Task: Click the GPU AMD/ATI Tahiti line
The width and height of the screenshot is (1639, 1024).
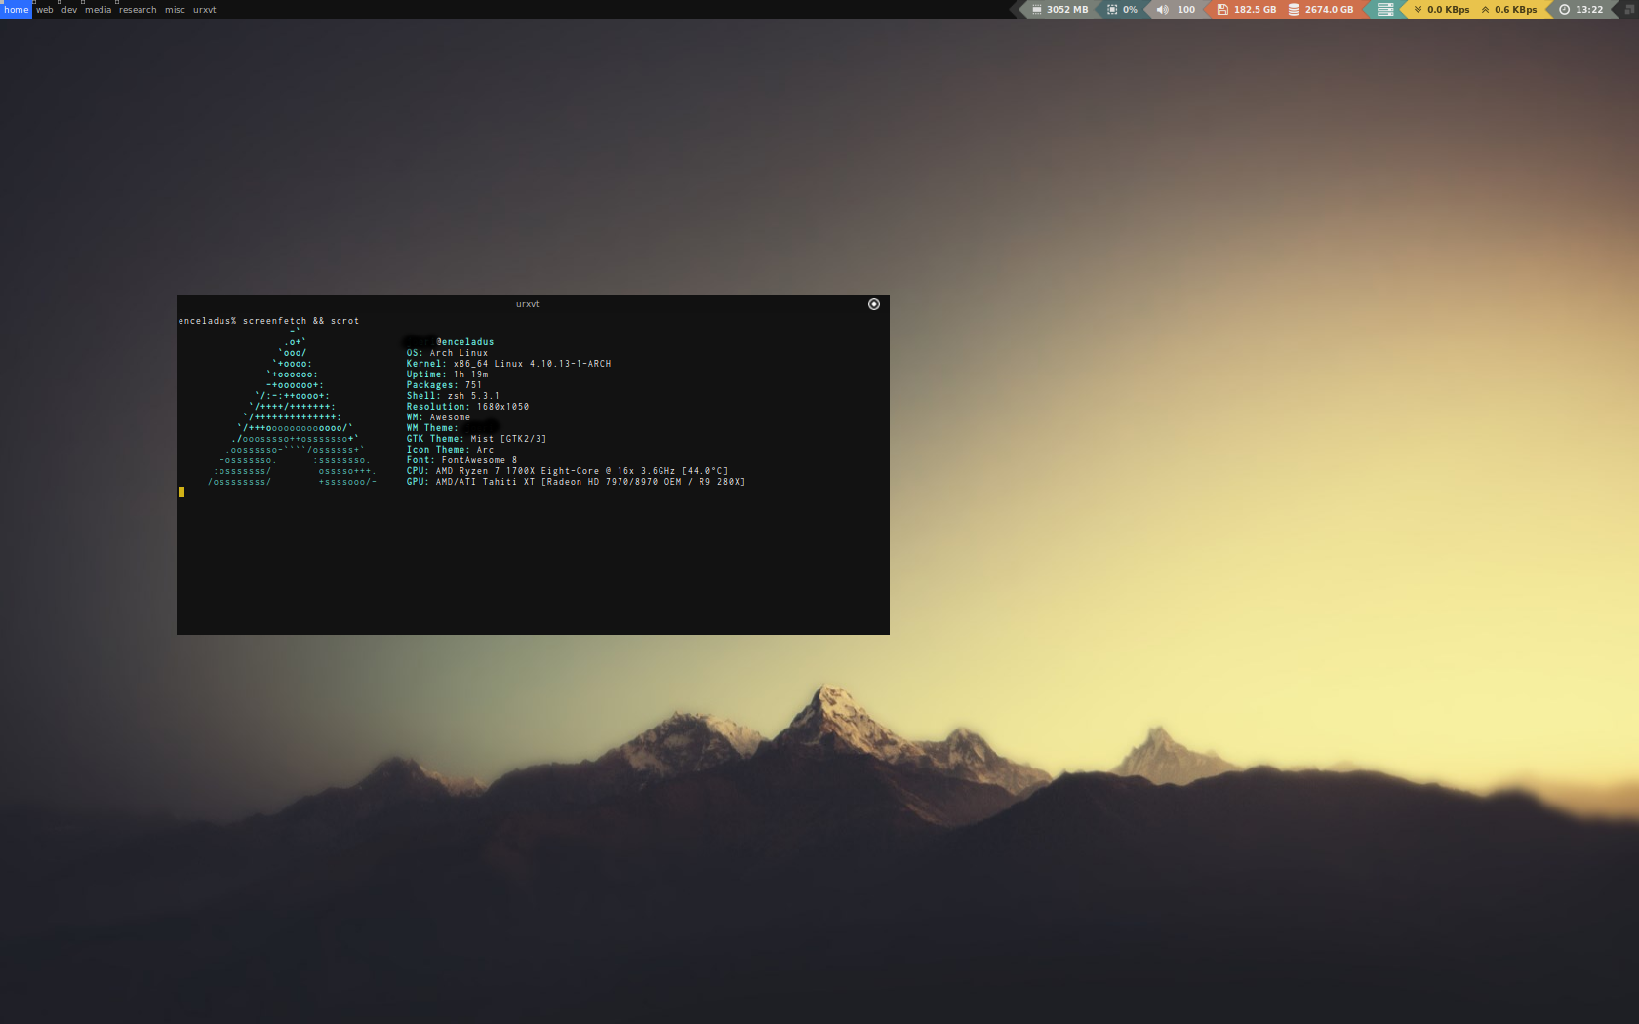Action: (576, 482)
